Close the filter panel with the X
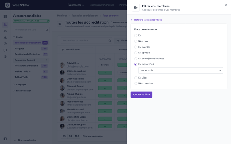Screen dimensions: 231x144 [226, 5]
